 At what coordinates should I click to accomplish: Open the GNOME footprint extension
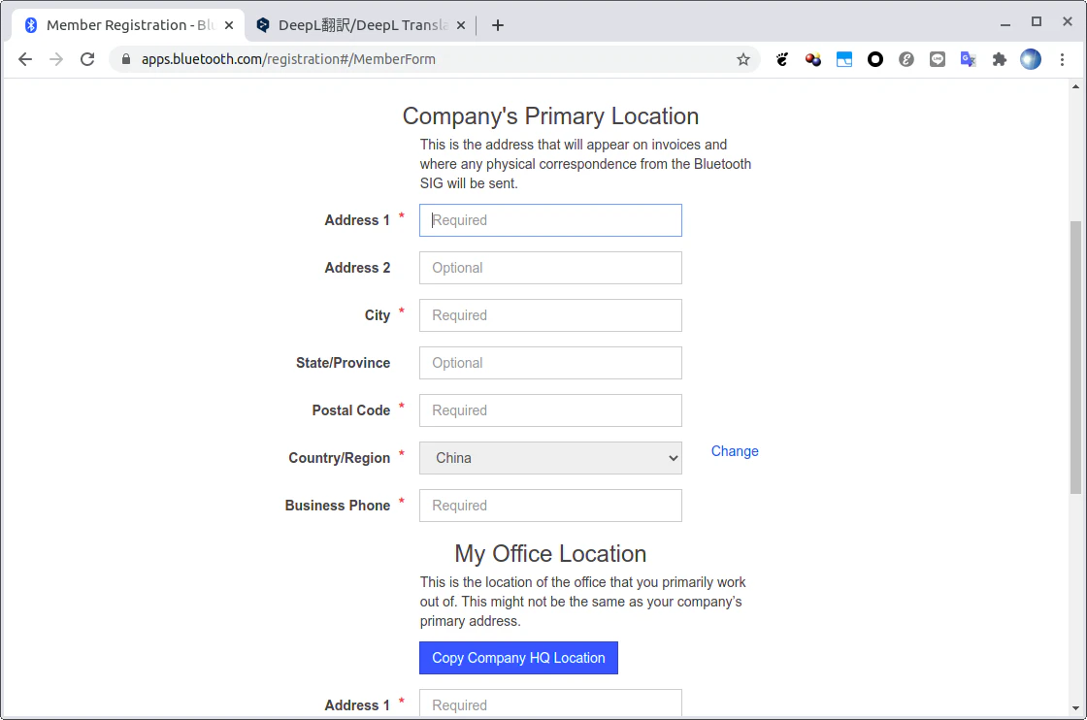782,59
